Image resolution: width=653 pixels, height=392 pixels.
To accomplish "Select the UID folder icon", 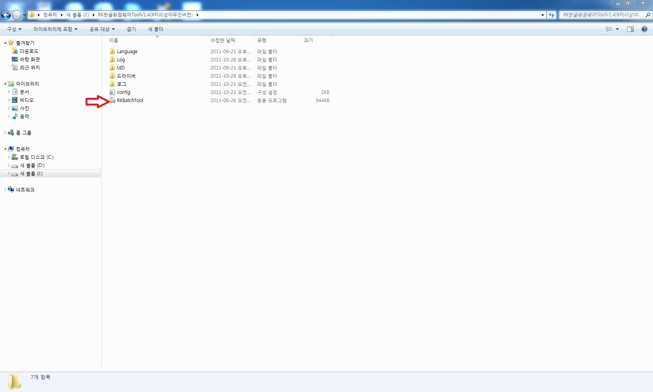I will pyautogui.click(x=112, y=68).
